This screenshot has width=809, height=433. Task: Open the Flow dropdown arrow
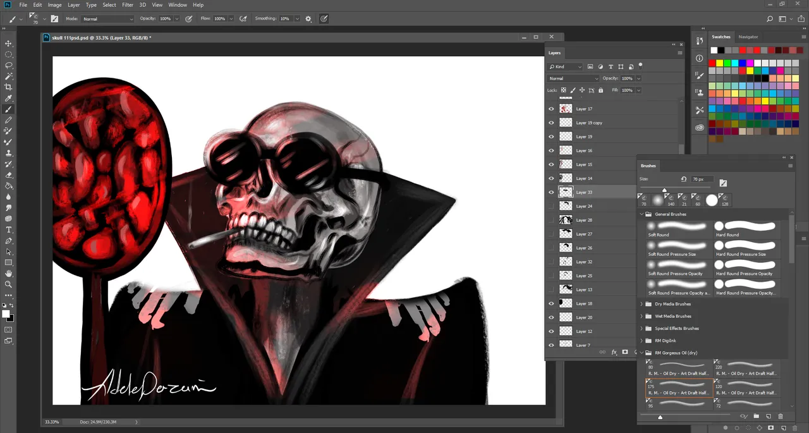pyautogui.click(x=231, y=19)
